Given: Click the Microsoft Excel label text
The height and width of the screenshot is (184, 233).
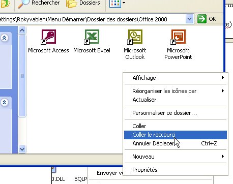Looking at the screenshot, I should [92, 50].
